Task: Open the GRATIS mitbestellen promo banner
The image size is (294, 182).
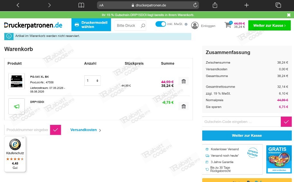Action: click(279, 159)
